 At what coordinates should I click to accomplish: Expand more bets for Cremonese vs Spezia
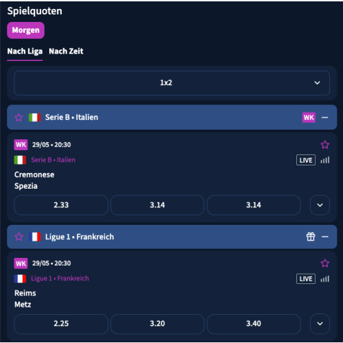click(x=320, y=205)
